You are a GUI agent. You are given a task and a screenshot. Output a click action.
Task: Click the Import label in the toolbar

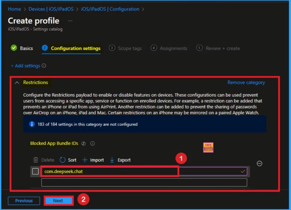coord(97,160)
